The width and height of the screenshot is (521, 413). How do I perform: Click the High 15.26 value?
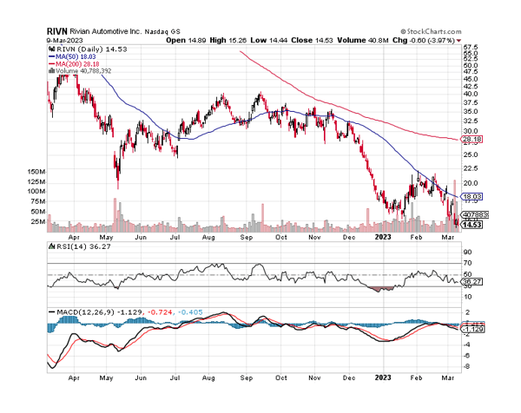coord(228,40)
